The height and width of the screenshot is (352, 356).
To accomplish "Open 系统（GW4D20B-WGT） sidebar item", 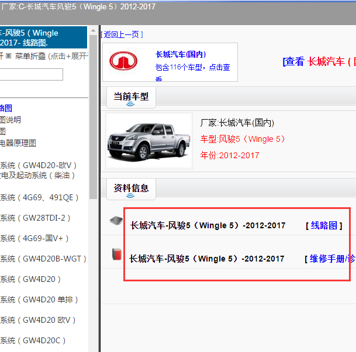I will [x=43, y=259].
